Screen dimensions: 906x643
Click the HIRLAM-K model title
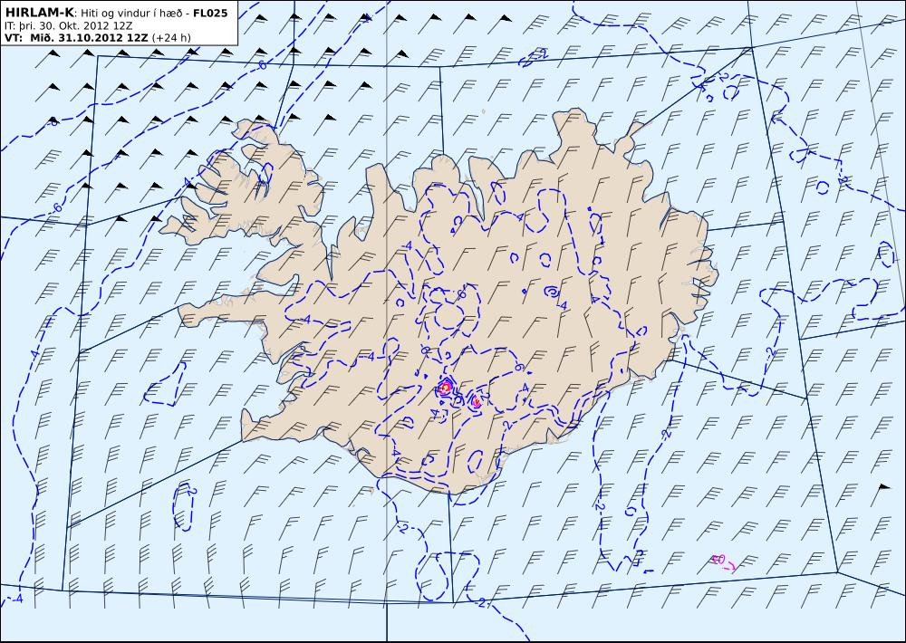pos(40,13)
